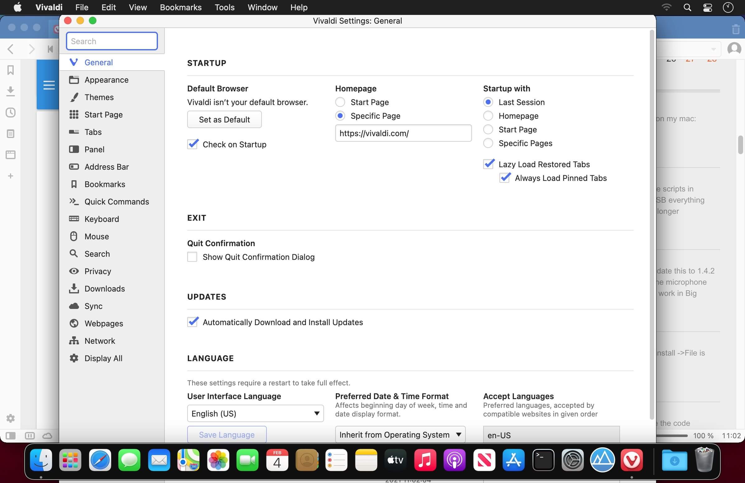The width and height of the screenshot is (745, 483).
Task: Click en-US accept language entry
Action: (x=551, y=435)
